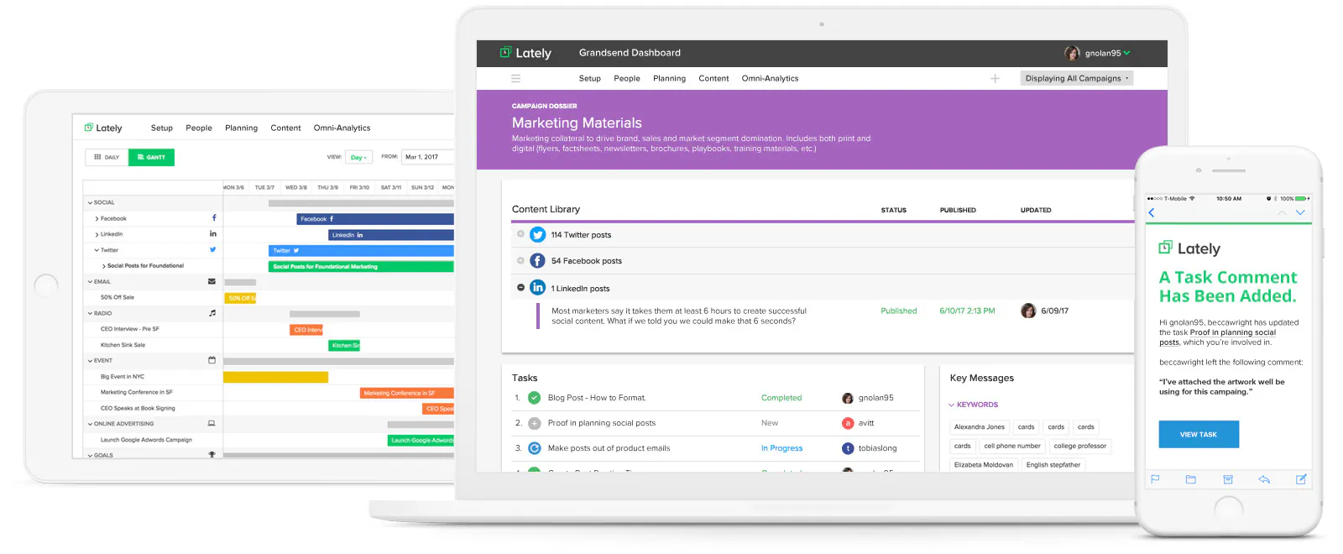Click the yellow 50% Off Sale bar in the Gantt
The width and height of the screenshot is (1343, 554).
click(241, 298)
